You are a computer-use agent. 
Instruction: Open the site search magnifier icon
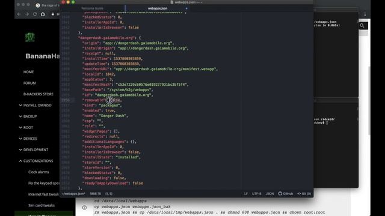click(362, 25)
